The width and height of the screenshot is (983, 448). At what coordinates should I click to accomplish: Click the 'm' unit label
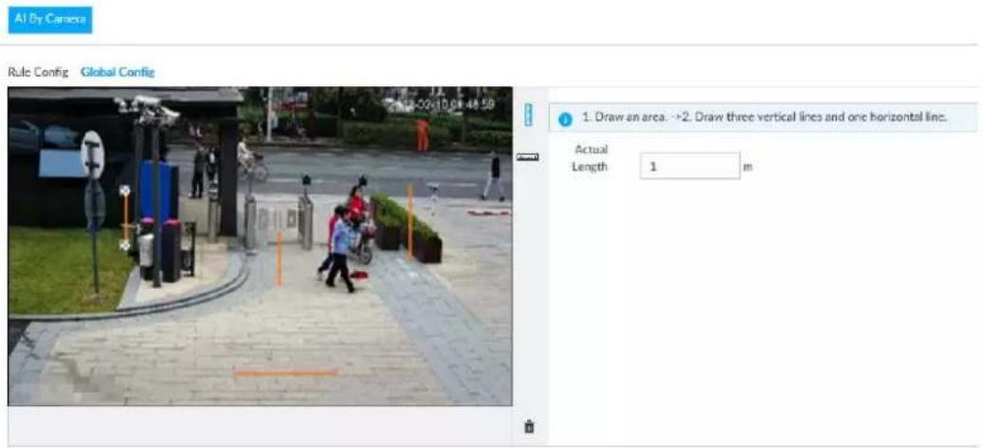[x=747, y=167]
